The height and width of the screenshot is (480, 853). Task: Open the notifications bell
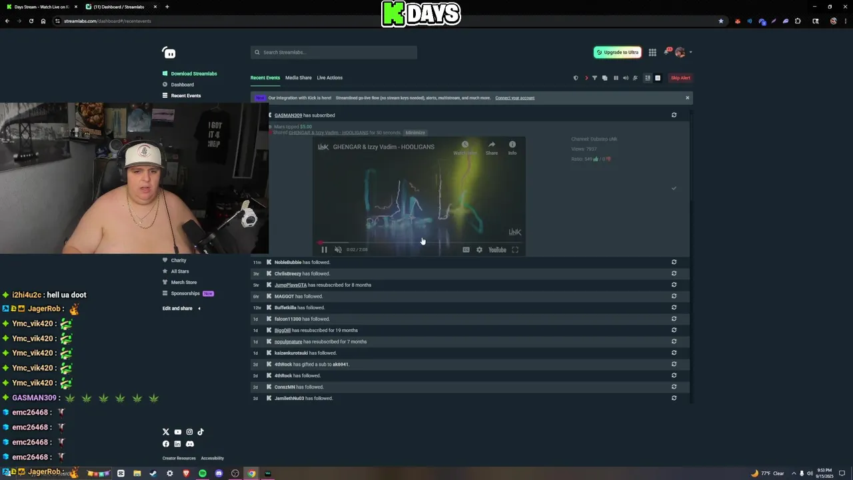click(x=666, y=52)
